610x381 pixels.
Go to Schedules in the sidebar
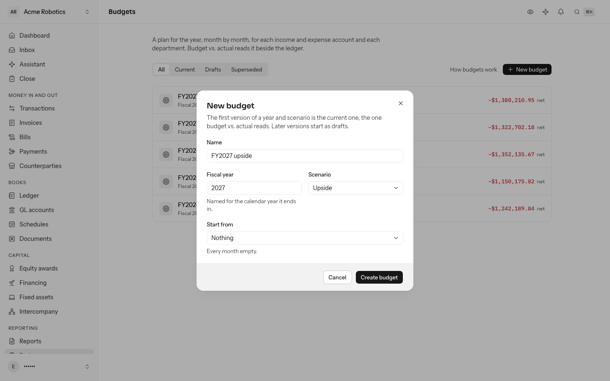49,224
